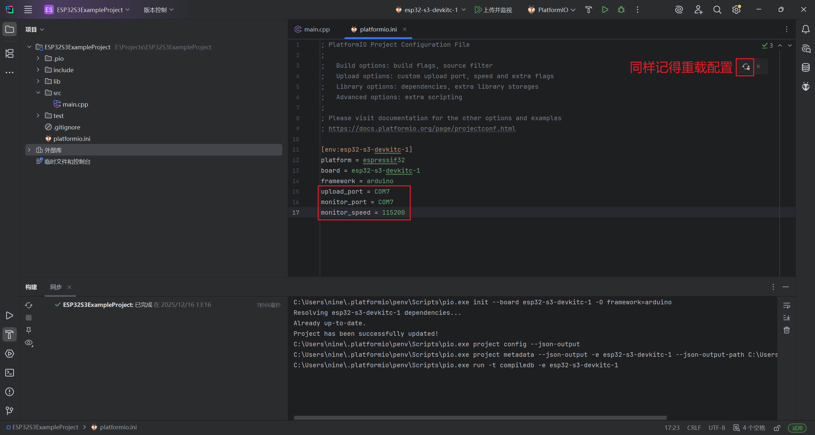Image resolution: width=815 pixels, height=435 pixels.
Task: Click the Build hammer icon in toolbar
Action: [x=588, y=10]
